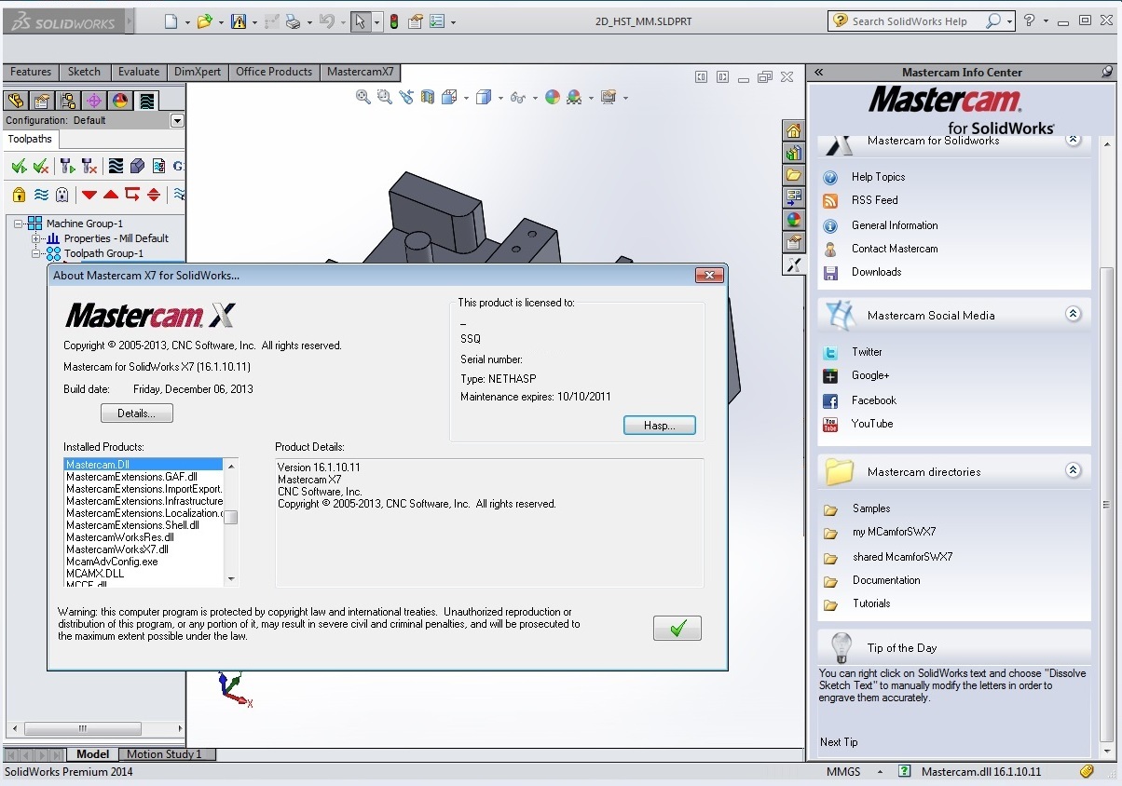Confirm dialog with green checkmark button
Viewport: 1122px width, 786px height.
pyautogui.click(x=677, y=629)
